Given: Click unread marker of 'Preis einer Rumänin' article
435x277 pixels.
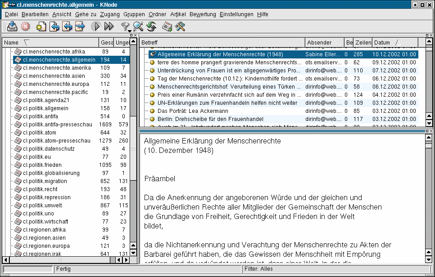Looking at the screenshot, I should pyautogui.click(x=152, y=95).
